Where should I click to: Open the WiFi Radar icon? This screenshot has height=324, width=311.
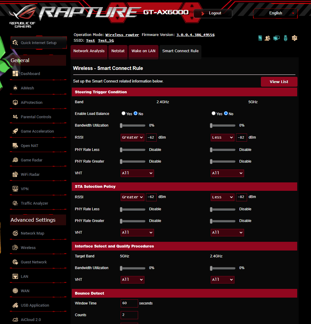(15, 174)
